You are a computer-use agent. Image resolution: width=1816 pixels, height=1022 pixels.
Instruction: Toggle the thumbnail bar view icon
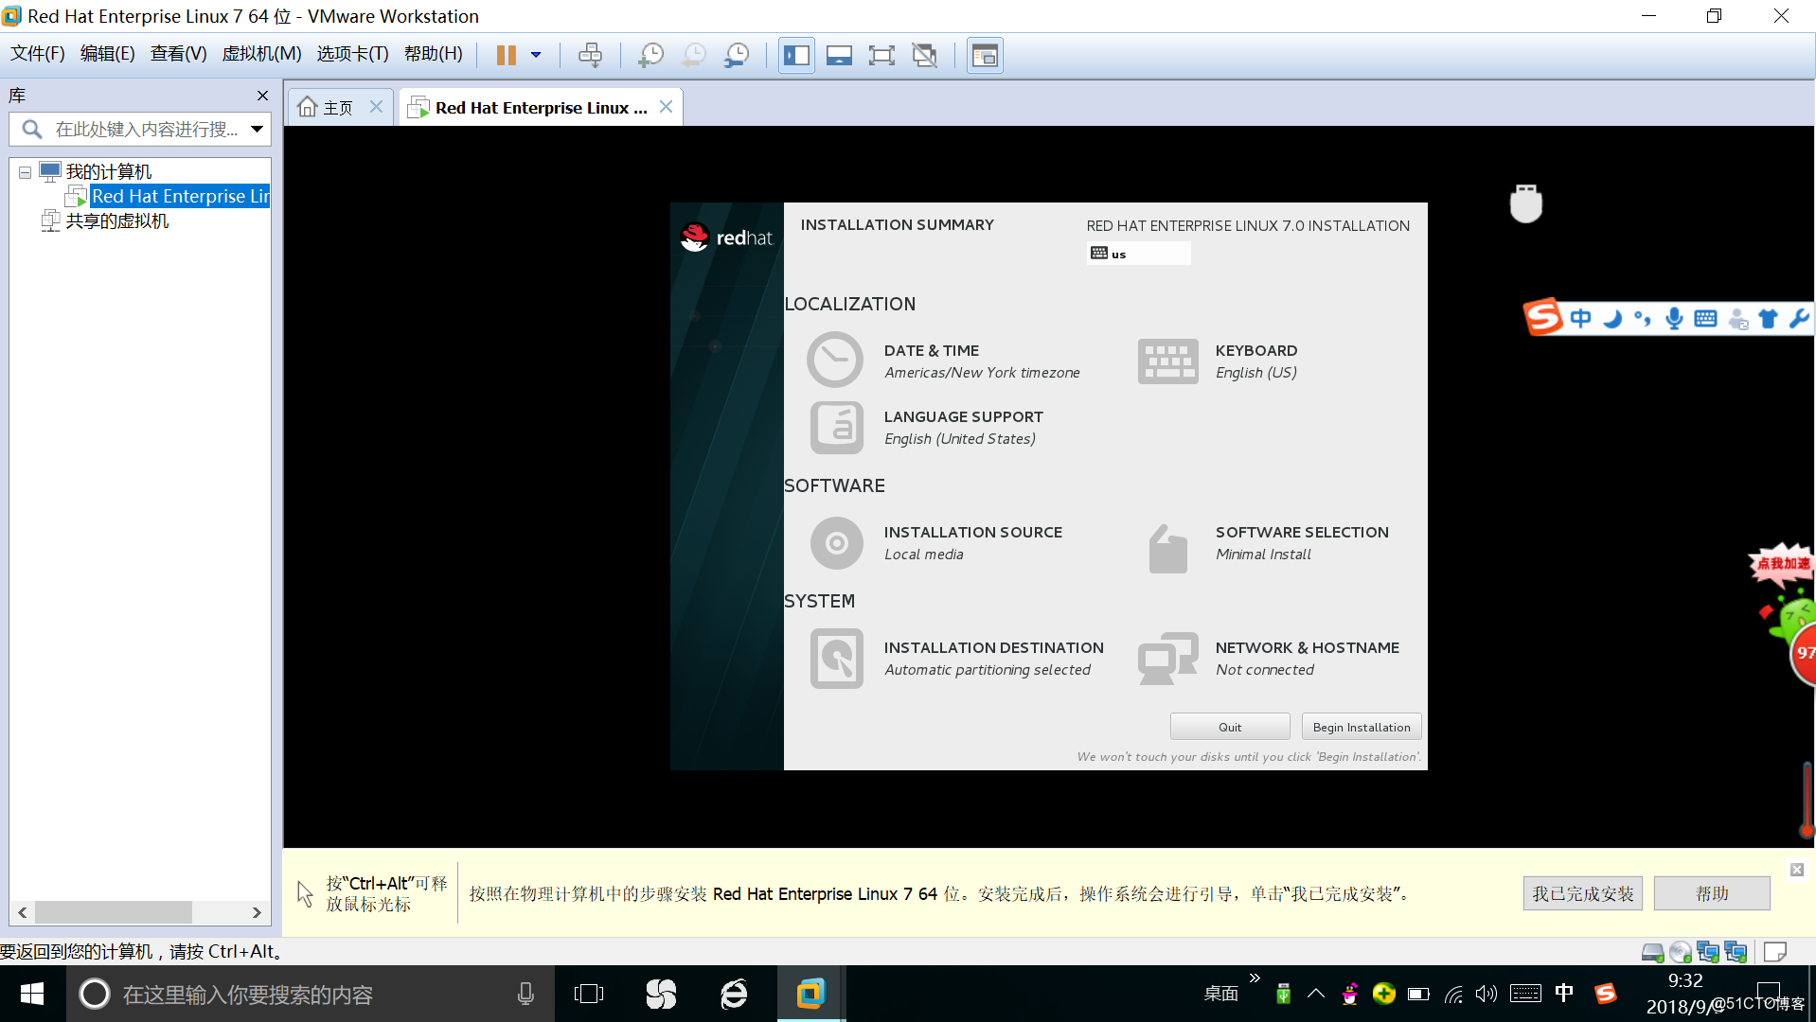pos(839,55)
